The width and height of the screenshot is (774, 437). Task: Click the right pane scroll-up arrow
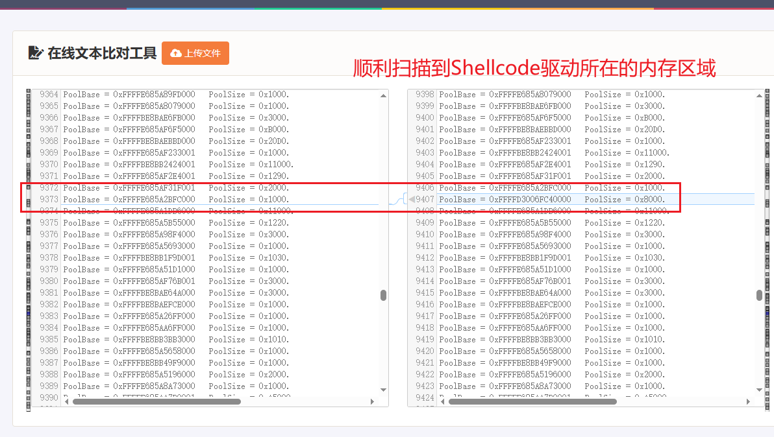(x=759, y=95)
